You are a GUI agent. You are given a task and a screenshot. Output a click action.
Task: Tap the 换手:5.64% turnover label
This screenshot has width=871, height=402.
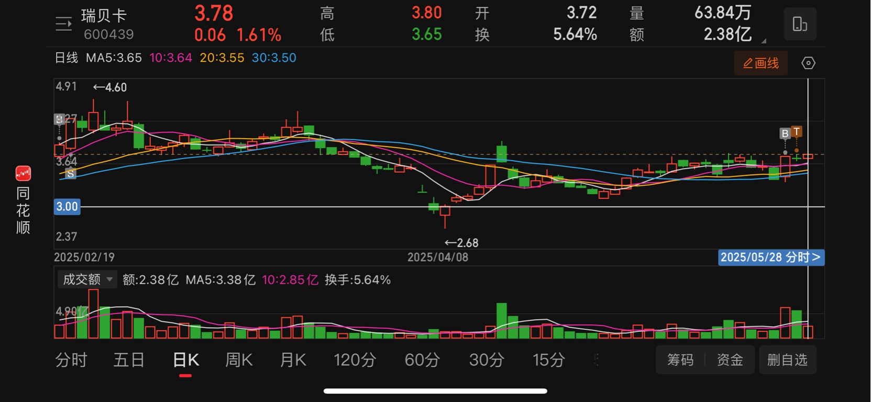(358, 280)
